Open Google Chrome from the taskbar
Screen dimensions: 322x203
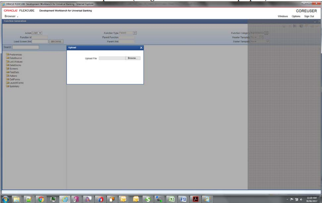click(x=41, y=199)
